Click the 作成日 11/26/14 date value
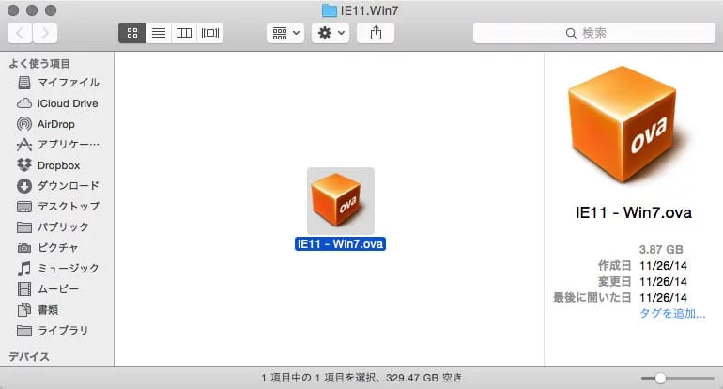This screenshot has height=389, width=723. tap(663, 266)
